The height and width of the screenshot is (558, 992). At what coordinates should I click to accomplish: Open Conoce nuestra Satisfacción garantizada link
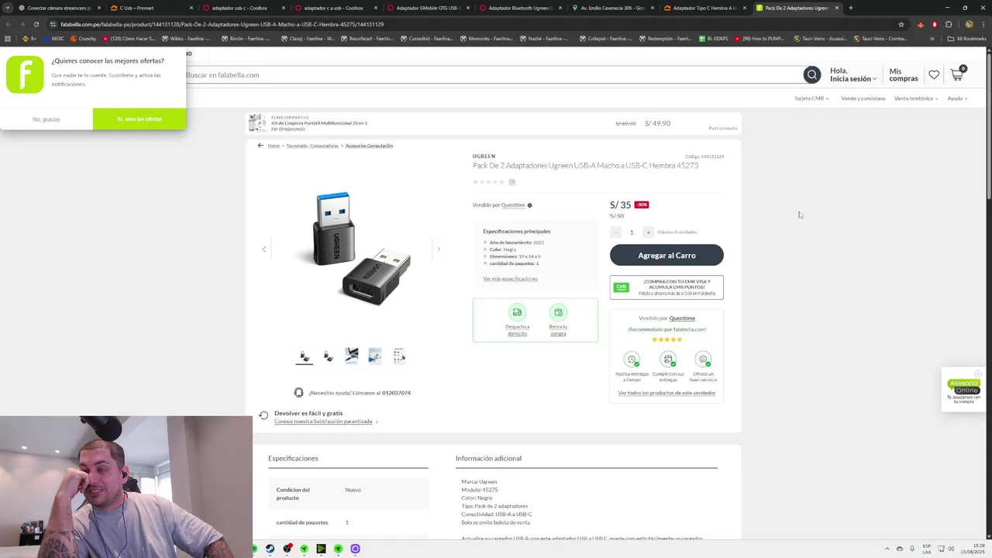(x=323, y=422)
